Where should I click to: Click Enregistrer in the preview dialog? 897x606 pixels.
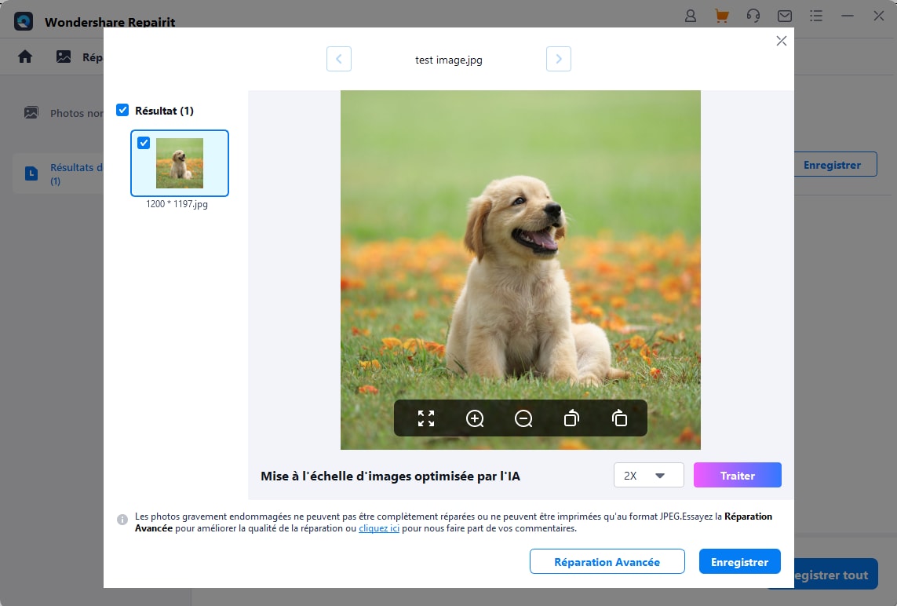(740, 561)
